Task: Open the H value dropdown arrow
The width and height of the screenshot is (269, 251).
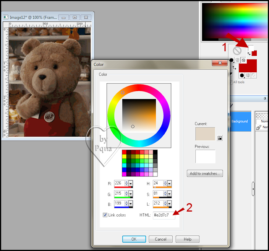Action: pyautogui.click(x=169, y=184)
